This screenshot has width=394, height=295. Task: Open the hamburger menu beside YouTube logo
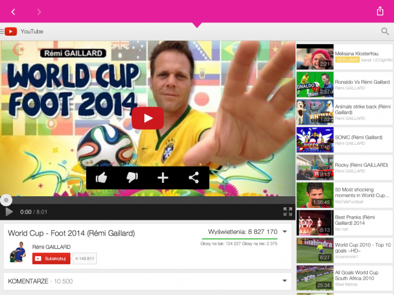click(2, 31)
